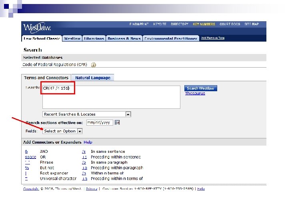Click the Add/Remove Tabs link
The width and height of the screenshot is (288, 216).
(x=213, y=38)
